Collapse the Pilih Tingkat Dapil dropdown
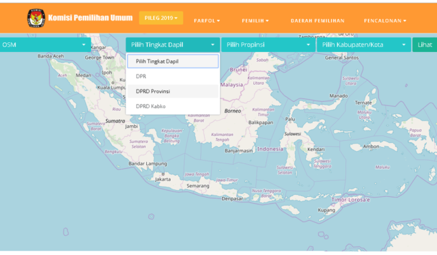This screenshot has height=255, width=437. [x=173, y=44]
